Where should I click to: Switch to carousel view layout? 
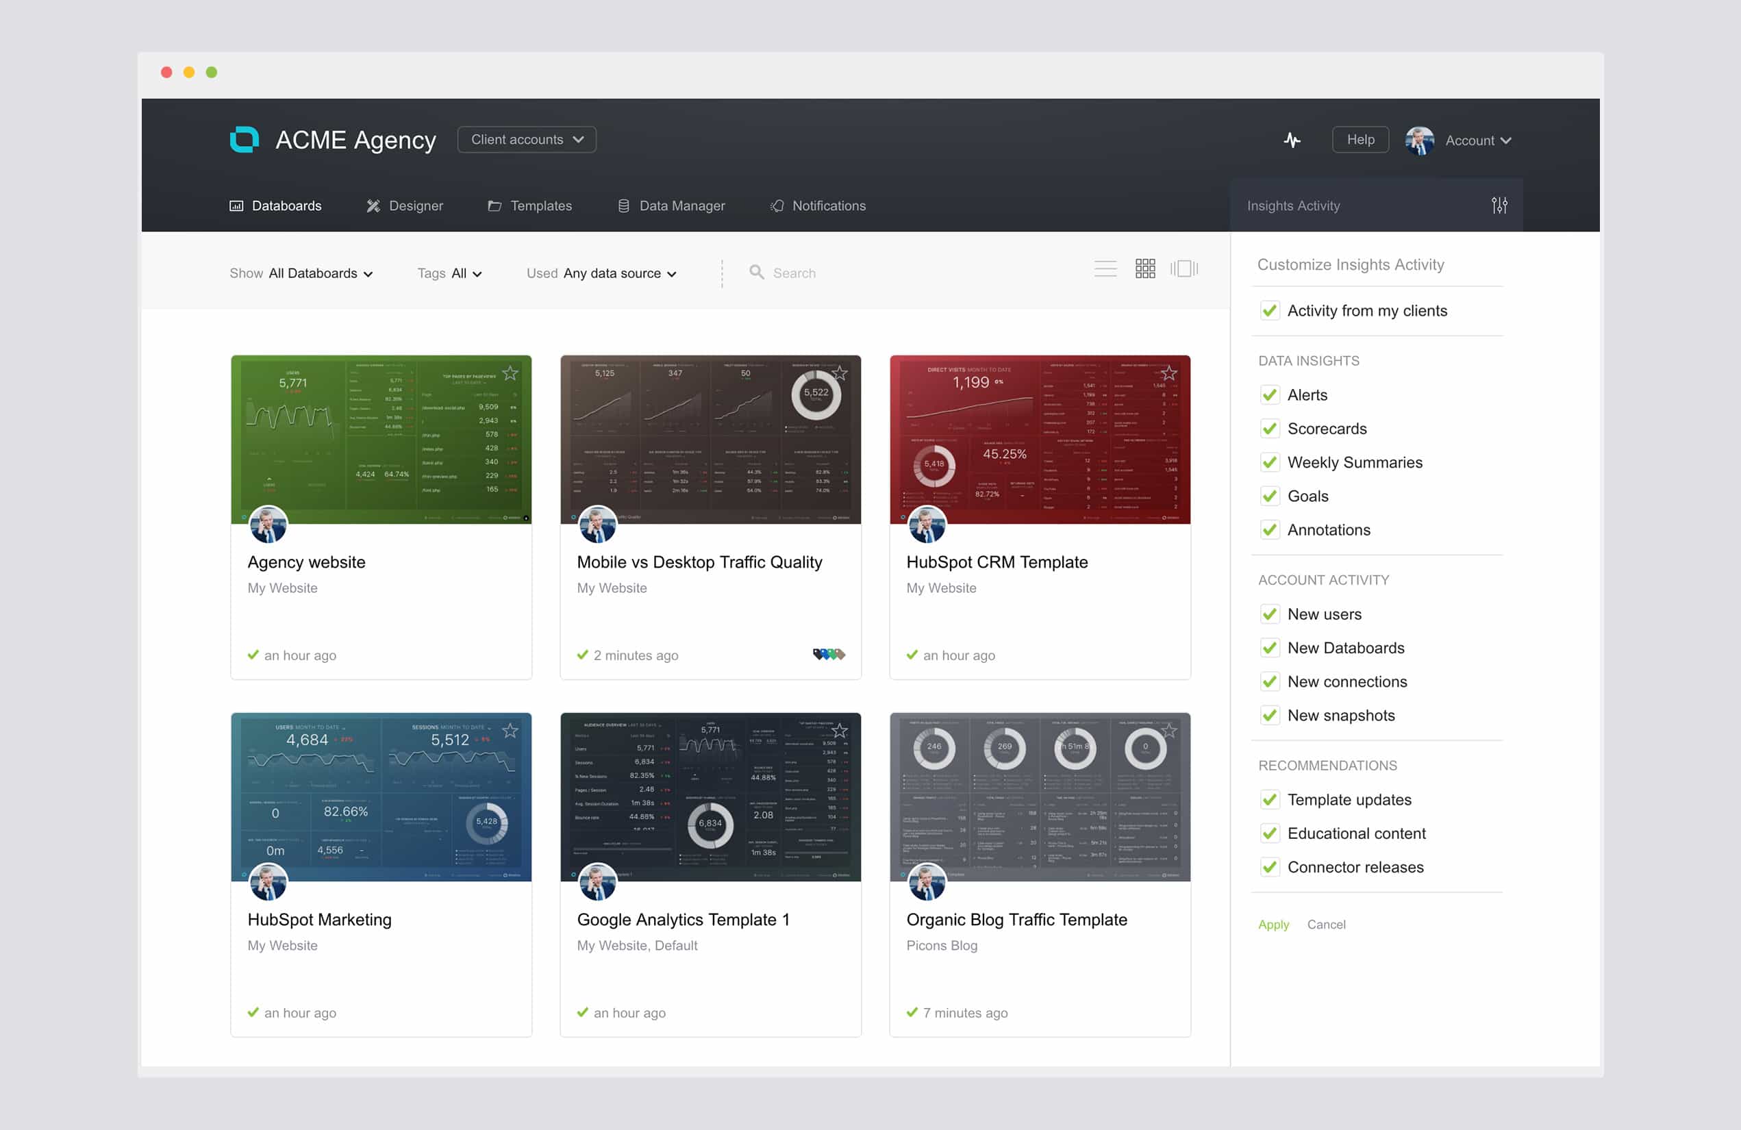click(1183, 268)
